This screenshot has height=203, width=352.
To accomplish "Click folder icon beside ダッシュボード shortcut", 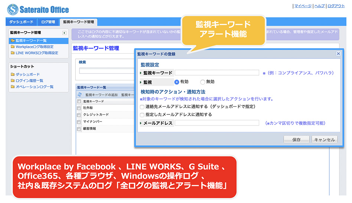I will coord(13,74).
